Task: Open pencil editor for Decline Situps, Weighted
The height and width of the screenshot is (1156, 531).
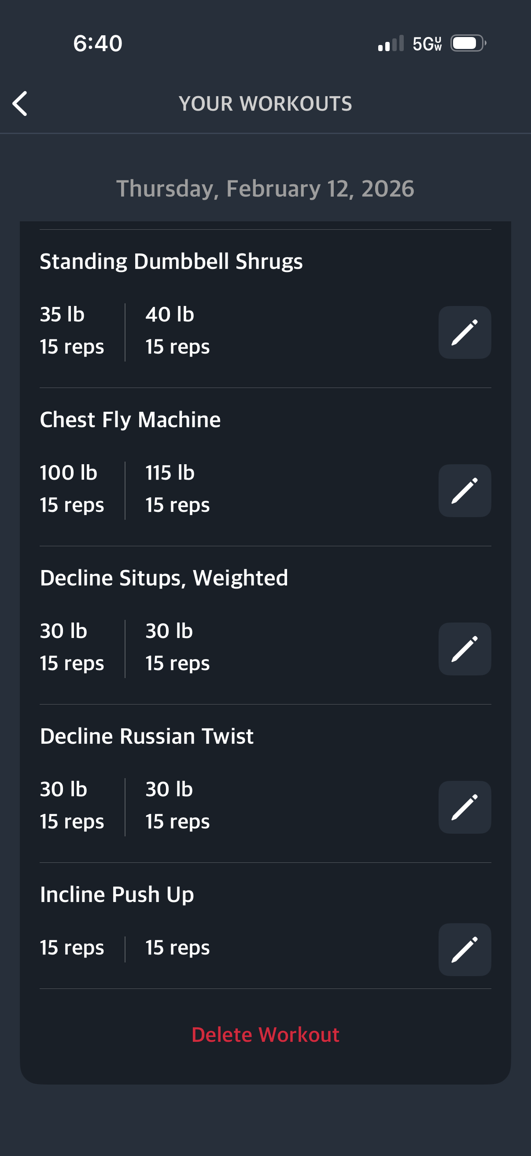Action: [x=464, y=649]
